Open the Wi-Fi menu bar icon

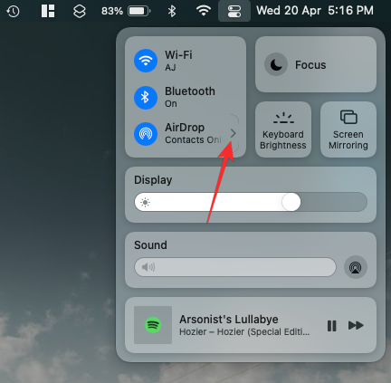204,11
